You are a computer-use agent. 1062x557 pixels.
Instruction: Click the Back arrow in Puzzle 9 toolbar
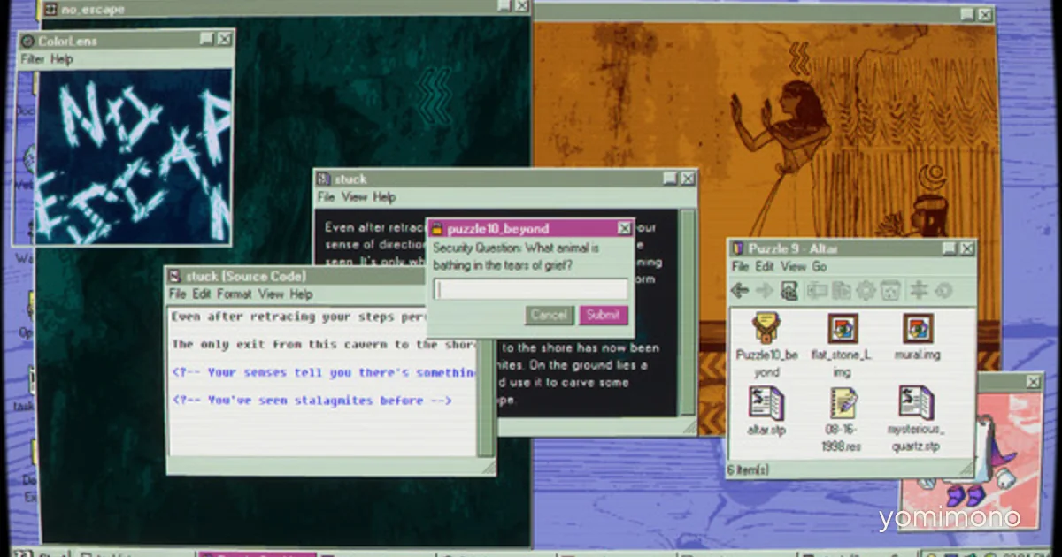tap(740, 290)
